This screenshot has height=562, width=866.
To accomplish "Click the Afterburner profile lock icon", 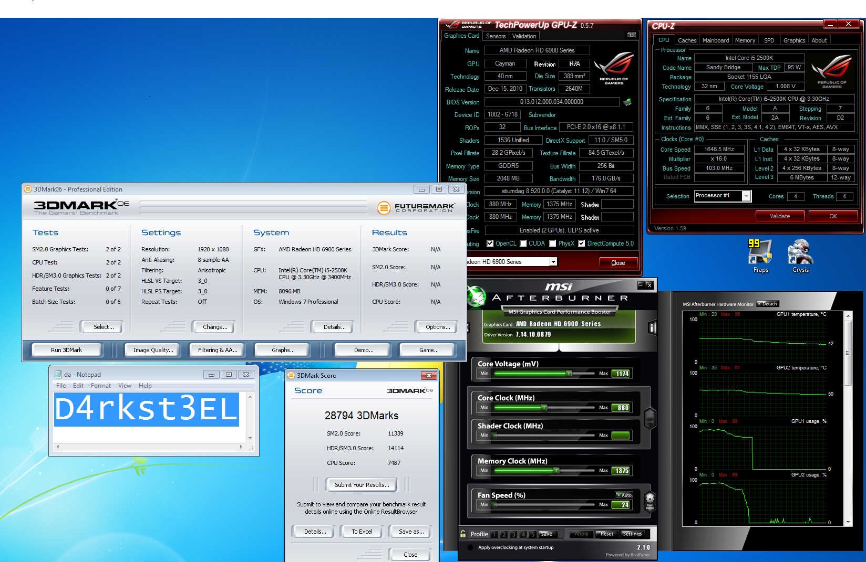I will tap(463, 534).
